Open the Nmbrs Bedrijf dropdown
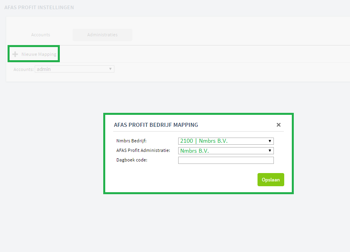This screenshot has width=350, height=252. pyautogui.click(x=226, y=141)
